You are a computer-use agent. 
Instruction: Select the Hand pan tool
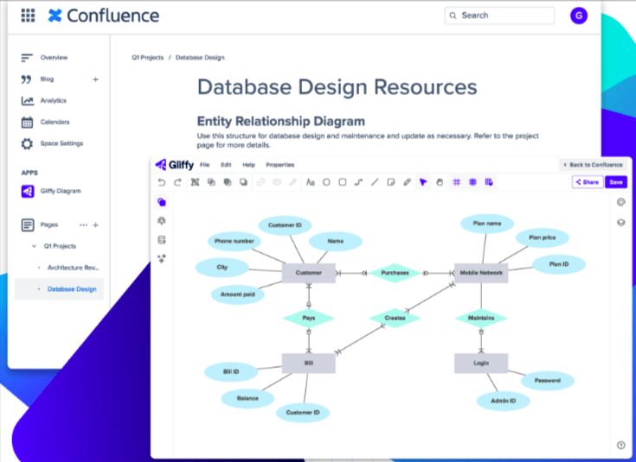[440, 182]
